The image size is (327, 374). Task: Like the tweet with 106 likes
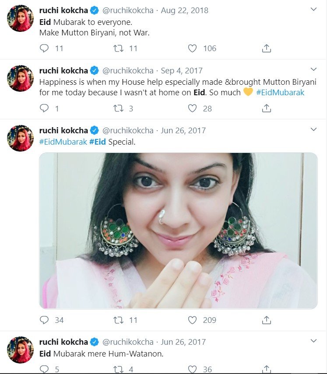[192, 48]
